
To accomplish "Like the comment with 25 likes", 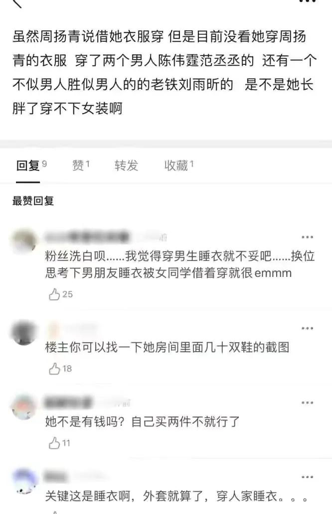I will click(61, 294).
